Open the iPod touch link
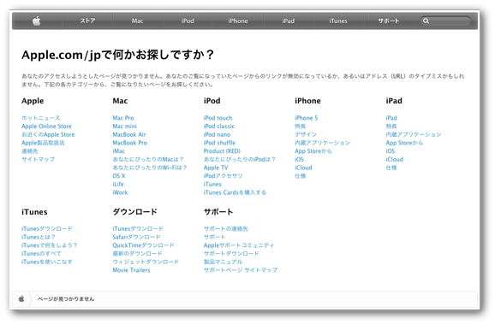The height and width of the screenshot is (324, 495). [x=218, y=118]
